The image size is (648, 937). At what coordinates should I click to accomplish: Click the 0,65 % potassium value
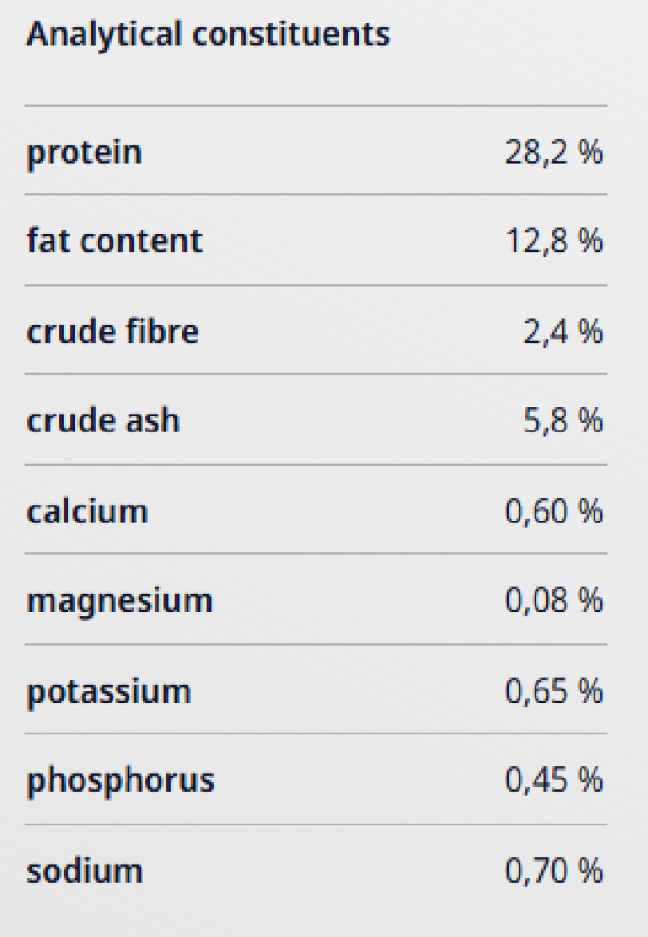(553, 691)
